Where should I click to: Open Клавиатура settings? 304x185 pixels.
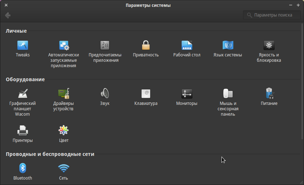(x=146, y=94)
